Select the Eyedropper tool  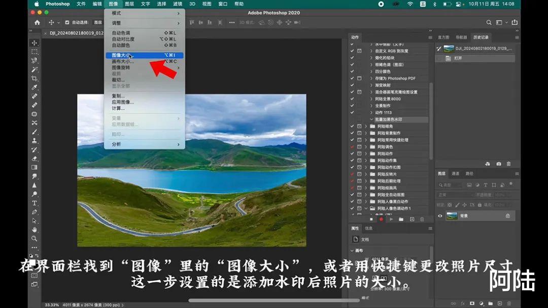[35, 87]
